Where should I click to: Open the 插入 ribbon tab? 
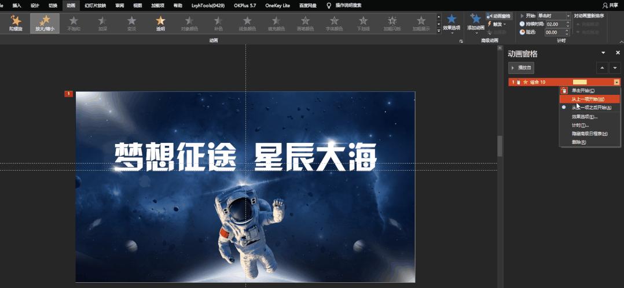point(17,6)
